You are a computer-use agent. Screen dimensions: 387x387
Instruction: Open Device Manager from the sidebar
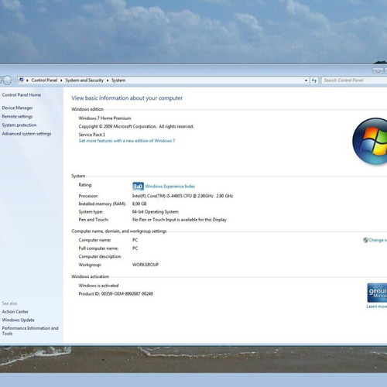(x=17, y=108)
